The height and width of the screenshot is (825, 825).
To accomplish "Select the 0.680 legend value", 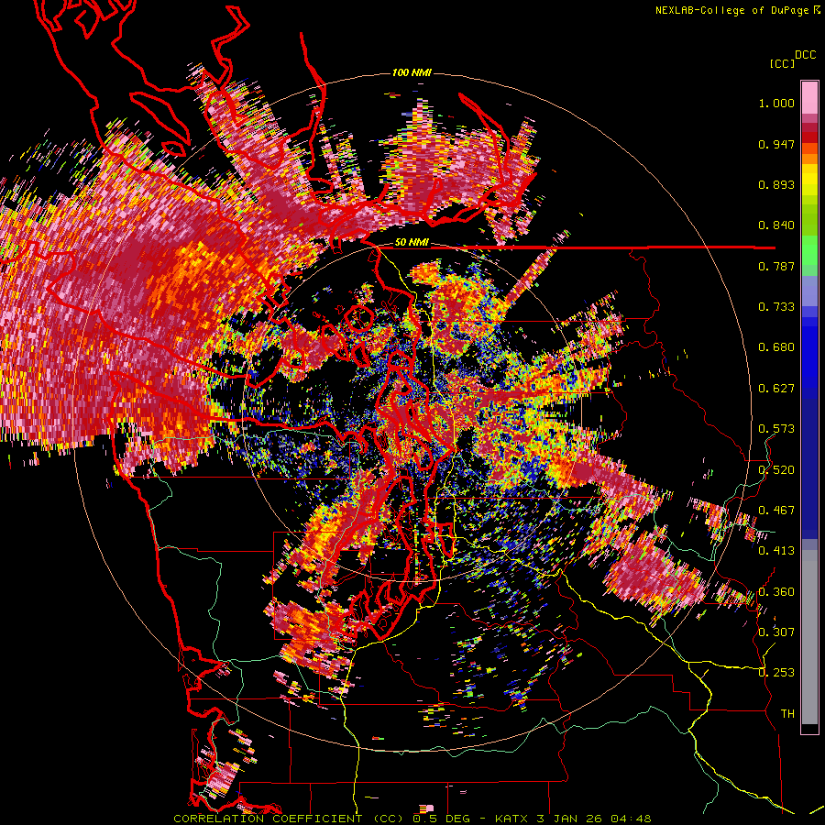I will pyautogui.click(x=776, y=347).
